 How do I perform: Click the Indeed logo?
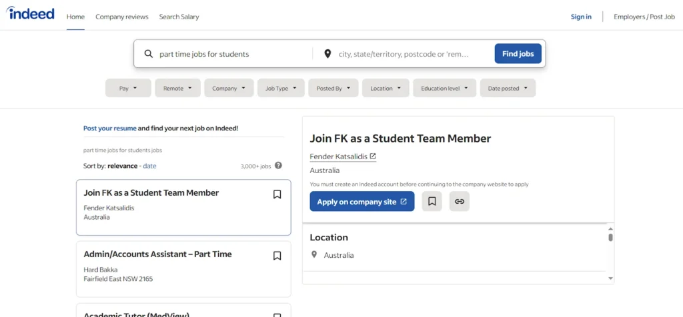tap(31, 13)
